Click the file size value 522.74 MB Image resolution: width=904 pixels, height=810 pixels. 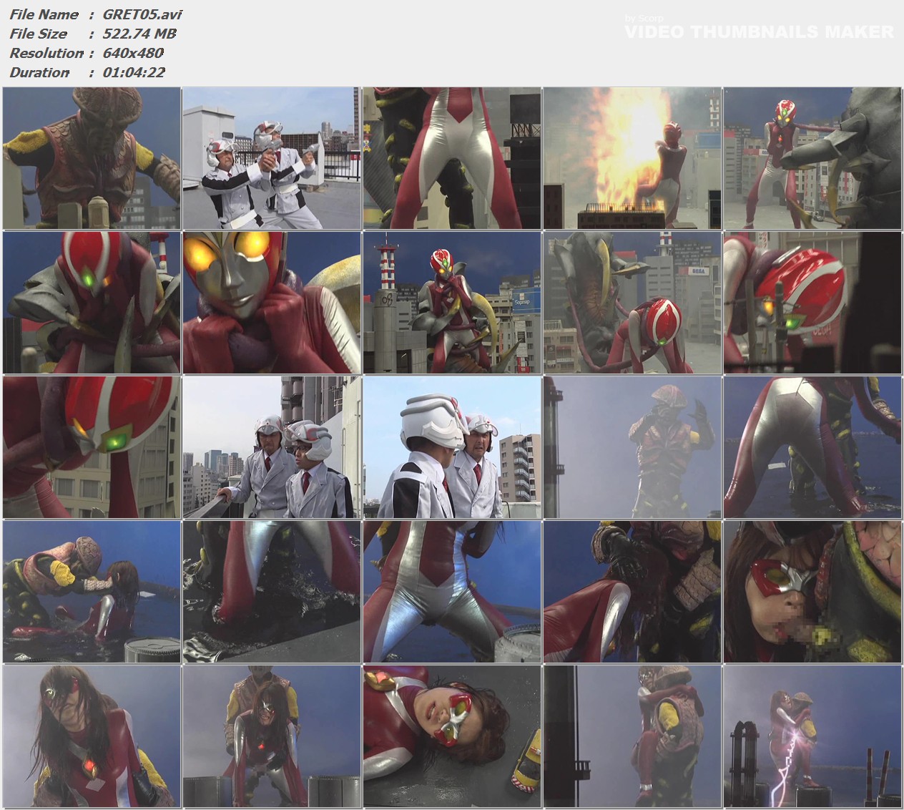[139, 34]
